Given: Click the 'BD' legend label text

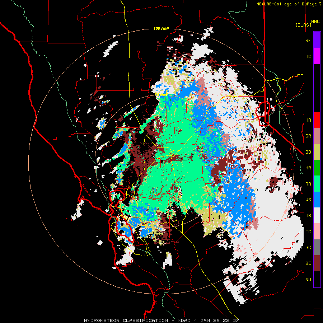Looking at the screenshot, I should coord(308,152).
